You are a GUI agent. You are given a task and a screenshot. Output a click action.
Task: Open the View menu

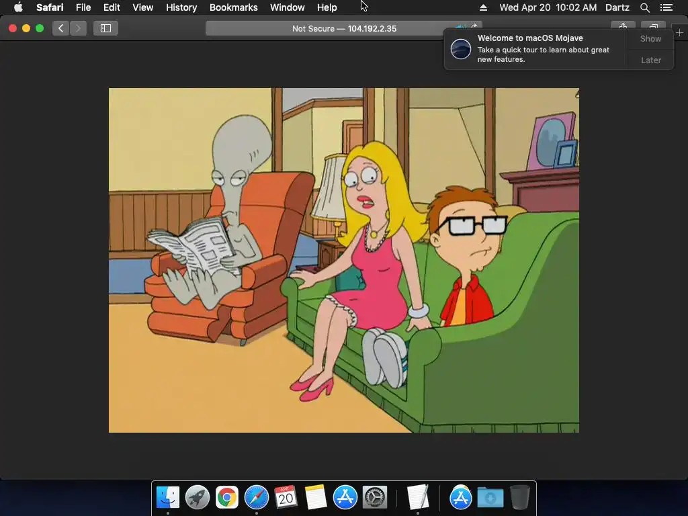pos(142,7)
